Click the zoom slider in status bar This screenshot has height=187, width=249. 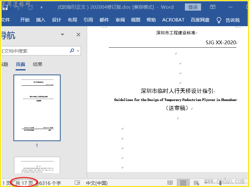[220, 183]
